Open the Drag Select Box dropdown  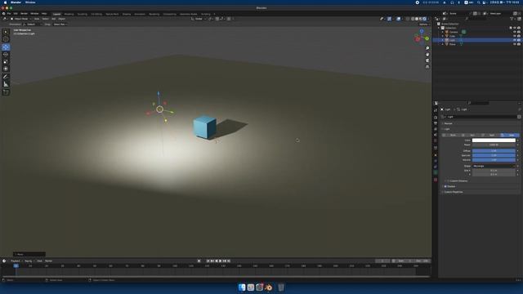(x=60, y=24)
